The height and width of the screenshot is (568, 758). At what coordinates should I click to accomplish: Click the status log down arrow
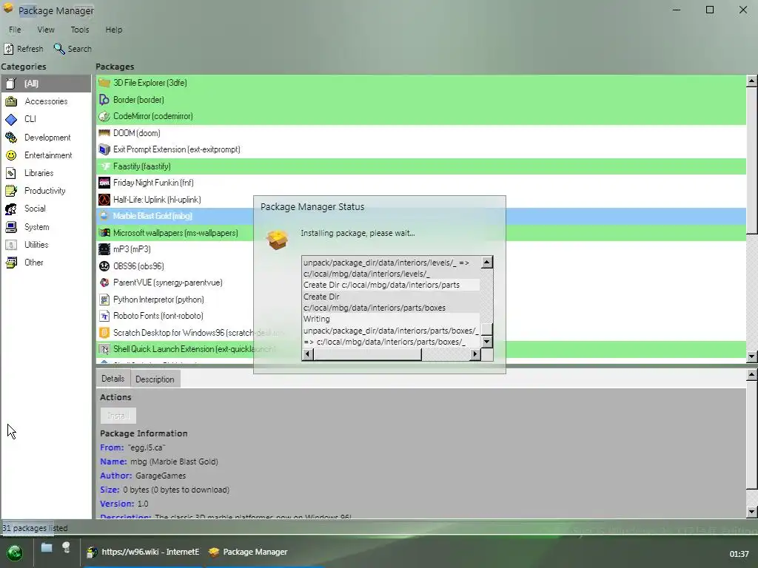pos(487,342)
